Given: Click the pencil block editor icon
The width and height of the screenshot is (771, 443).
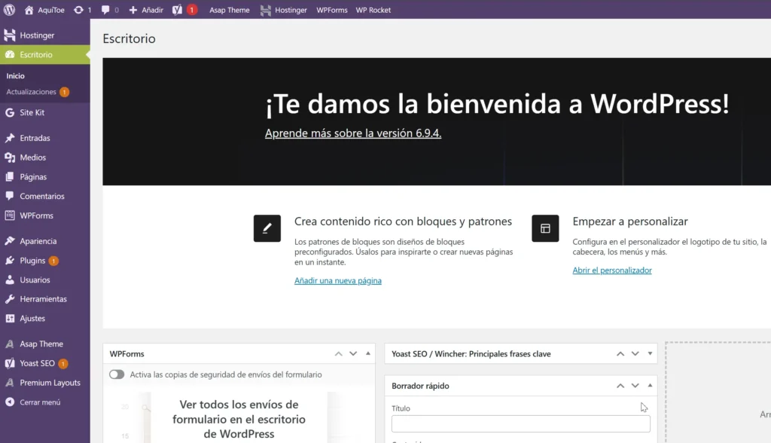Looking at the screenshot, I should [267, 228].
